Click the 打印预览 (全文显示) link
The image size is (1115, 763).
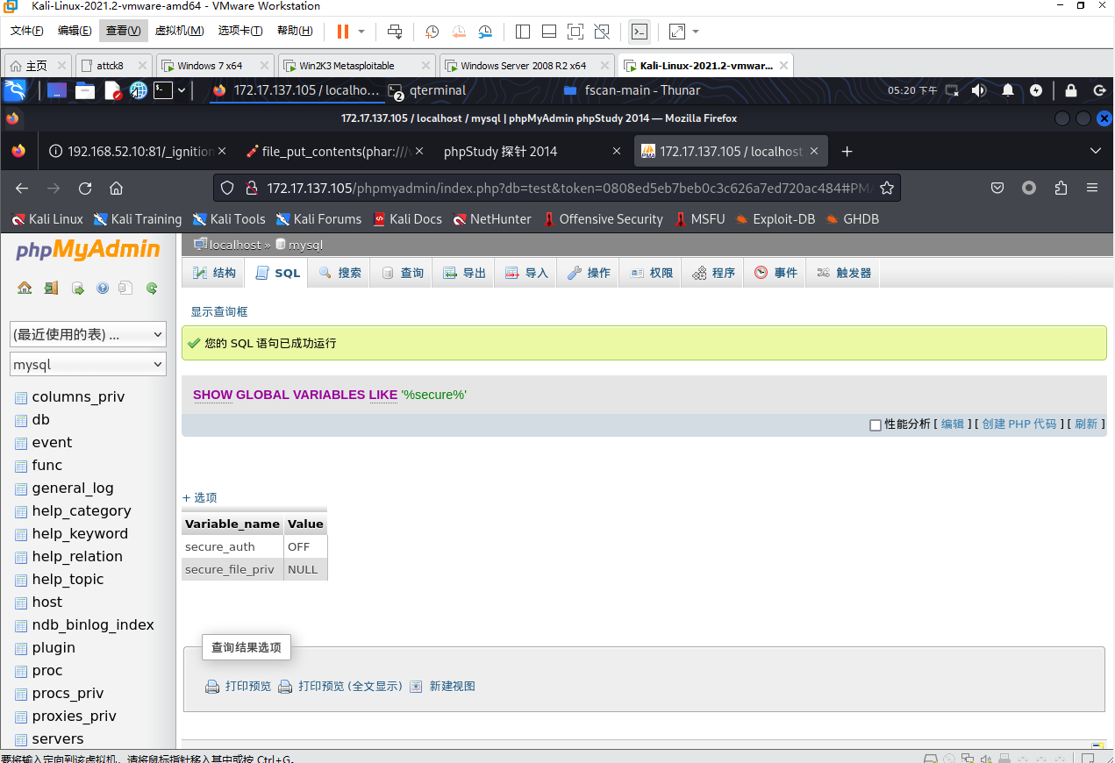340,687
